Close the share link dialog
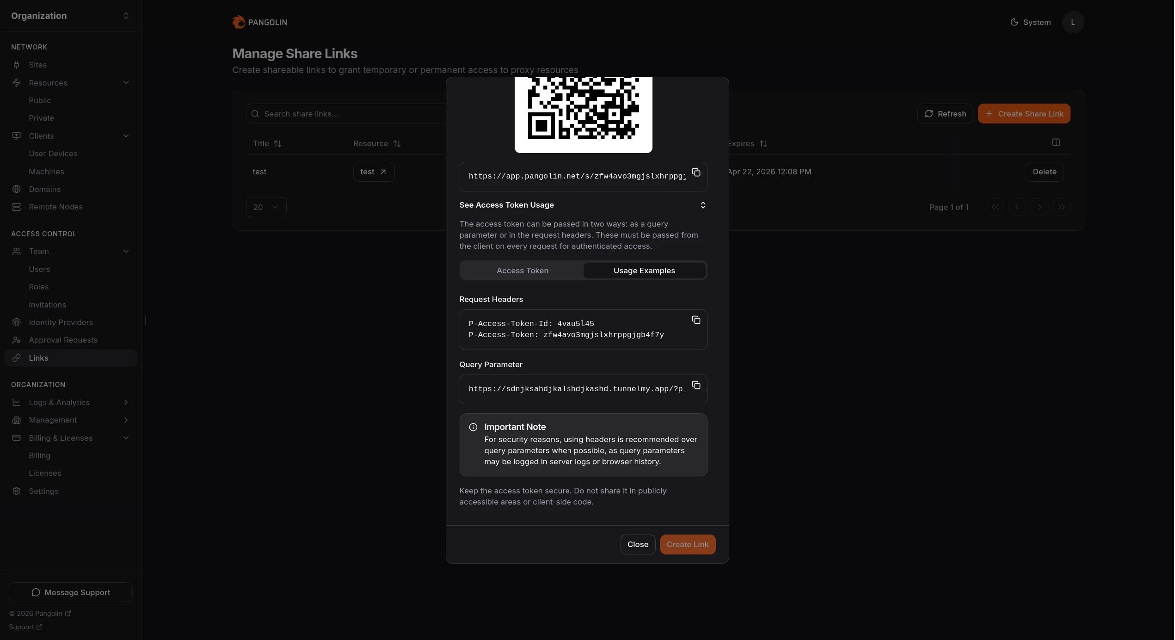 [637, 544]
